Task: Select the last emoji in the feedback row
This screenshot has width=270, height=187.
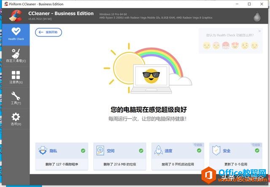Action: (x=254, y=45)
